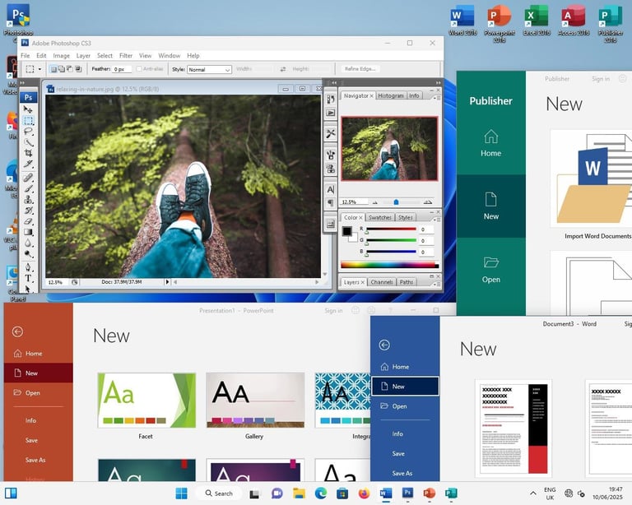Go back using PowerPoint's back arrow
Screen dimensions: 632x505
[17, 331]
